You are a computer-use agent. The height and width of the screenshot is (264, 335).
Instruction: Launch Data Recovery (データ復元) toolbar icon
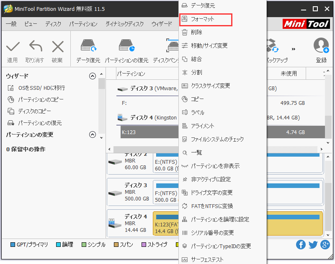(x=88, y=45)
